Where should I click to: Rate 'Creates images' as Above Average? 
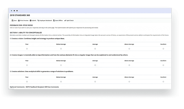point(129,65)
